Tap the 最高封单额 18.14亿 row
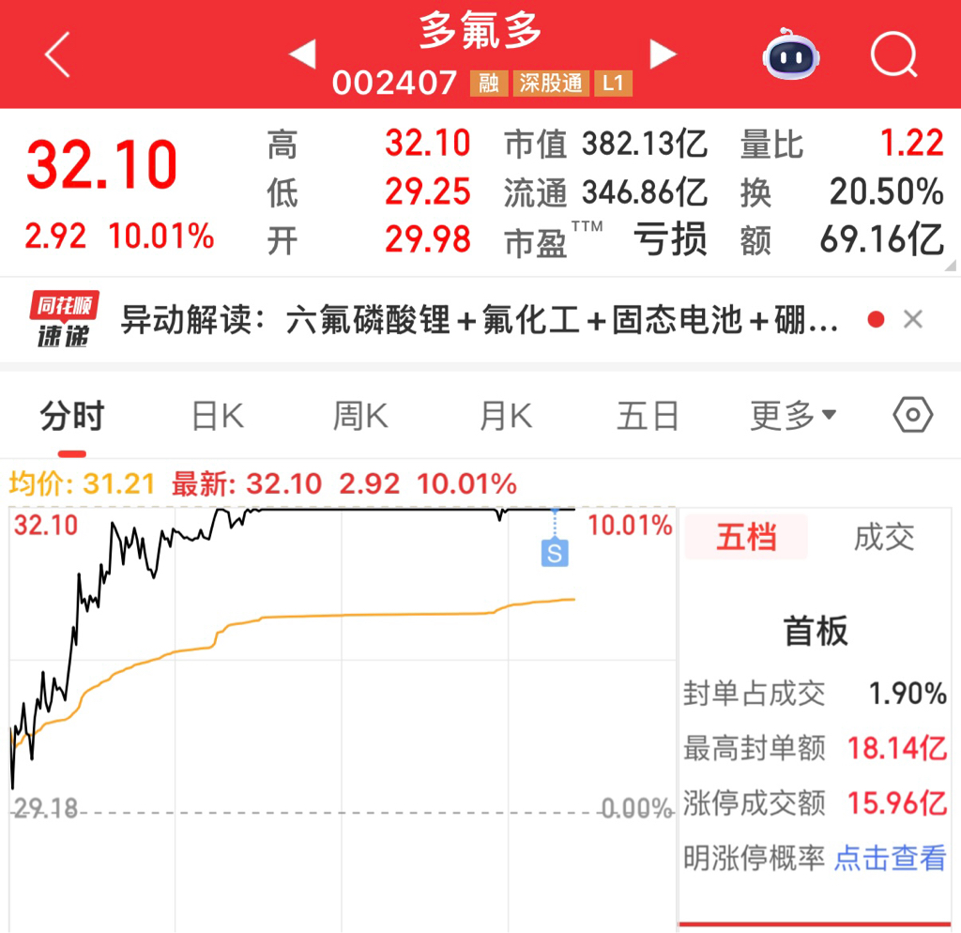 816,748
